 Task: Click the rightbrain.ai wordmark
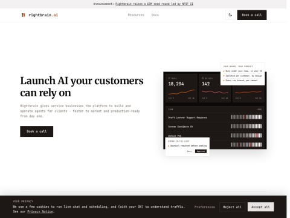(x=43, y=15)
